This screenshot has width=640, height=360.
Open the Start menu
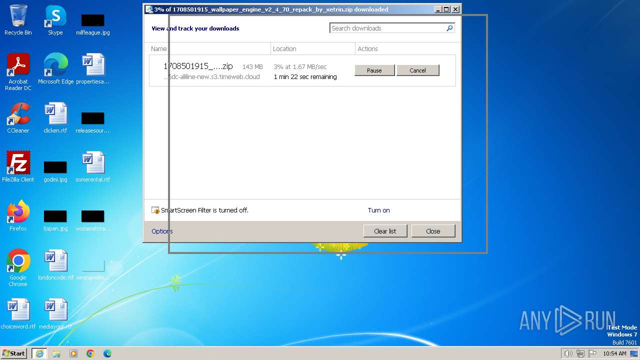[x=14, y=353]
